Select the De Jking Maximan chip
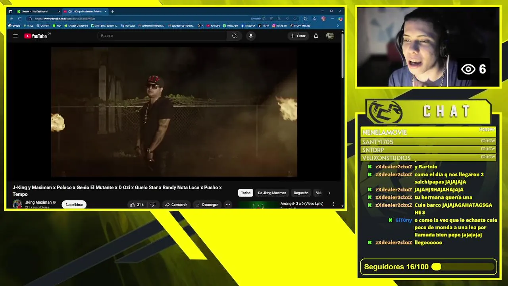The height and width of the screenshot is (286, 508). 272,193
